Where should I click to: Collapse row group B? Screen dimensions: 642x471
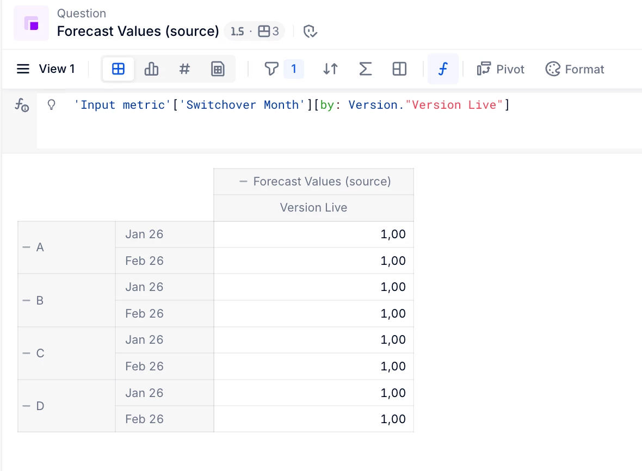(26, 300)
